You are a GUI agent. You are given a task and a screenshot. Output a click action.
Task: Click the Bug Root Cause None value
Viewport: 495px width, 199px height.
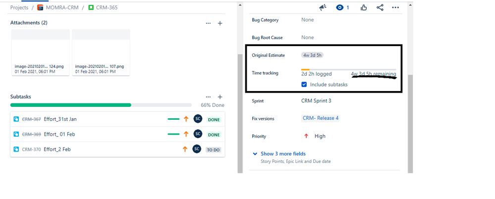tap(308, 38)
